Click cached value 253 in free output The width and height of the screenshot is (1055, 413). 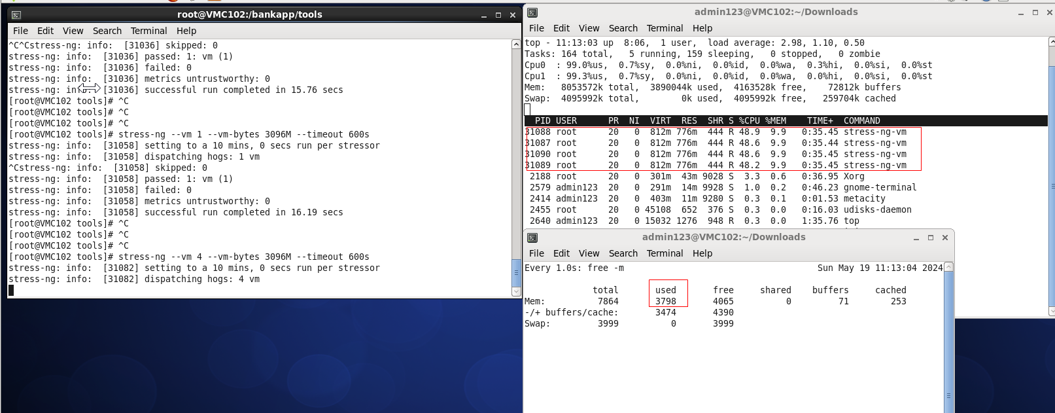pos(899,301)
